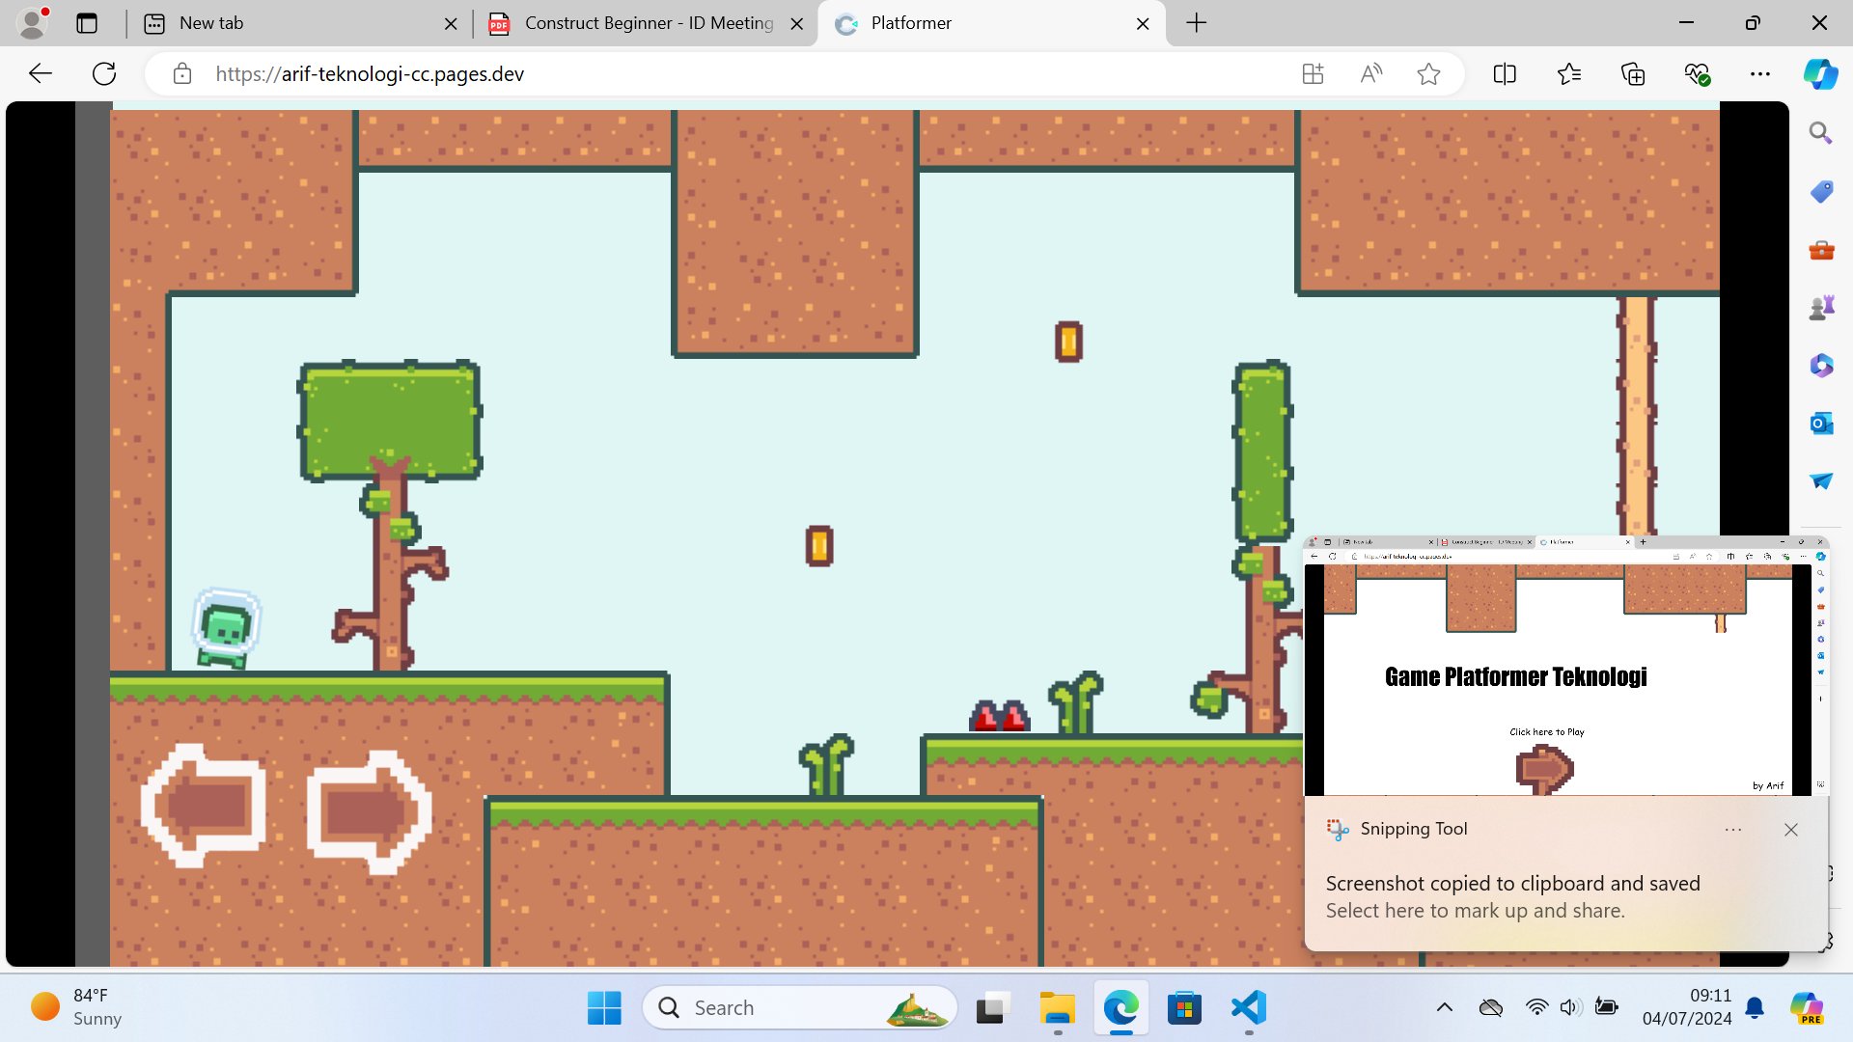The image size is (1853, 1042).
Task: Open sidebar search magnifier icon
Action: [x=1820, y=133]
